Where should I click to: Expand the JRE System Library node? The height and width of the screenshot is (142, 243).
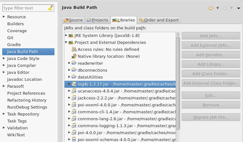pyautogui.click(x=66, y=35)
